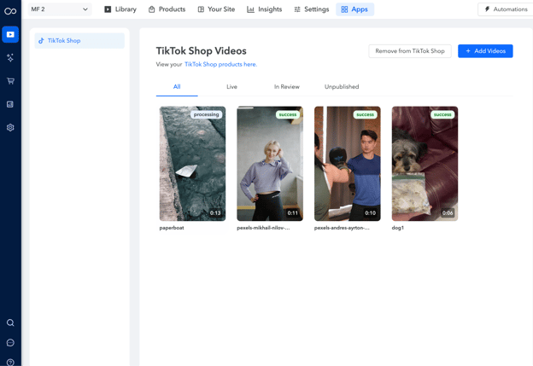Select the video library icon in sidebar
533x366 pixels.
pyautogui.click(x=10, y=35)
